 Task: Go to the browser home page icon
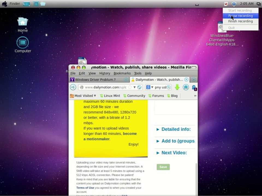pos(186,87)
